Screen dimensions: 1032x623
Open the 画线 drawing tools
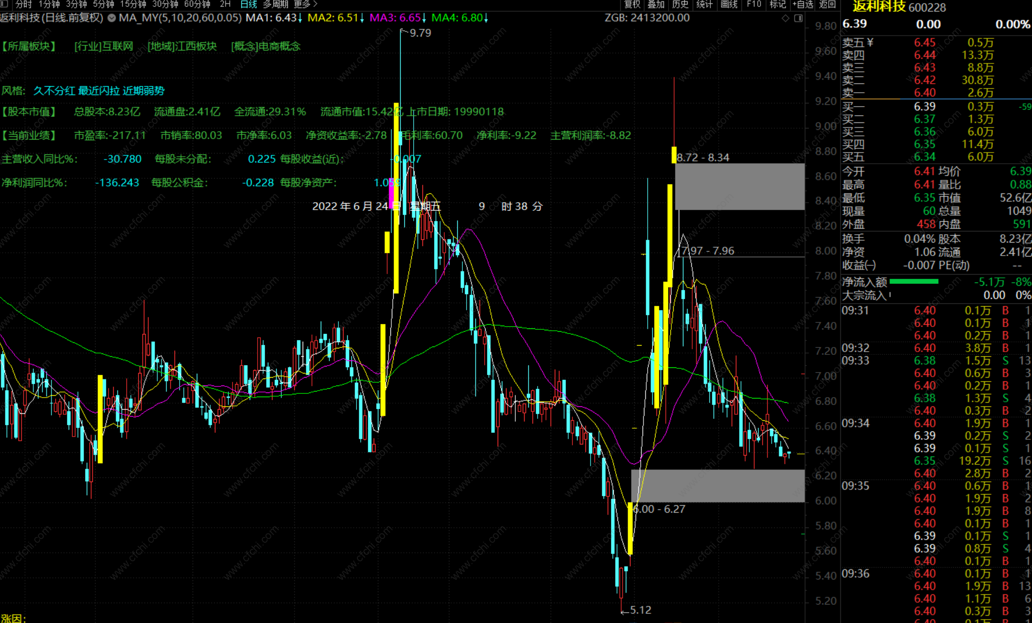pyautogui.click(x=729, y=4)
